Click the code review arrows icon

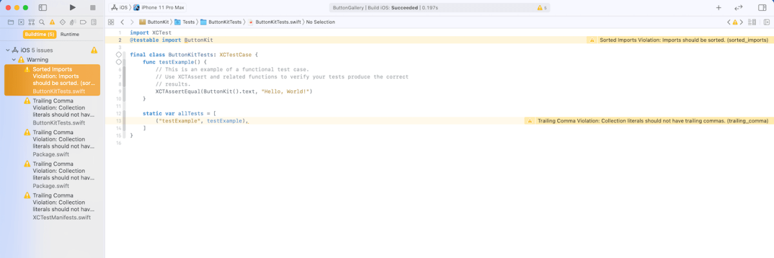[x=739, y=8]
